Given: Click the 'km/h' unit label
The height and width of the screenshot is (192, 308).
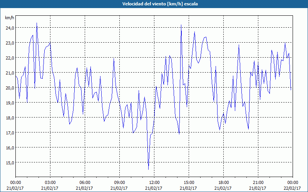Looking at the screenshot, I should pyautogui.click(x=9, y=18).
